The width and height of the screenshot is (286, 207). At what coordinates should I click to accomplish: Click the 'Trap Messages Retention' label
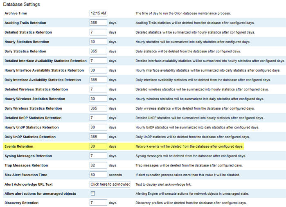pos(26,165)
